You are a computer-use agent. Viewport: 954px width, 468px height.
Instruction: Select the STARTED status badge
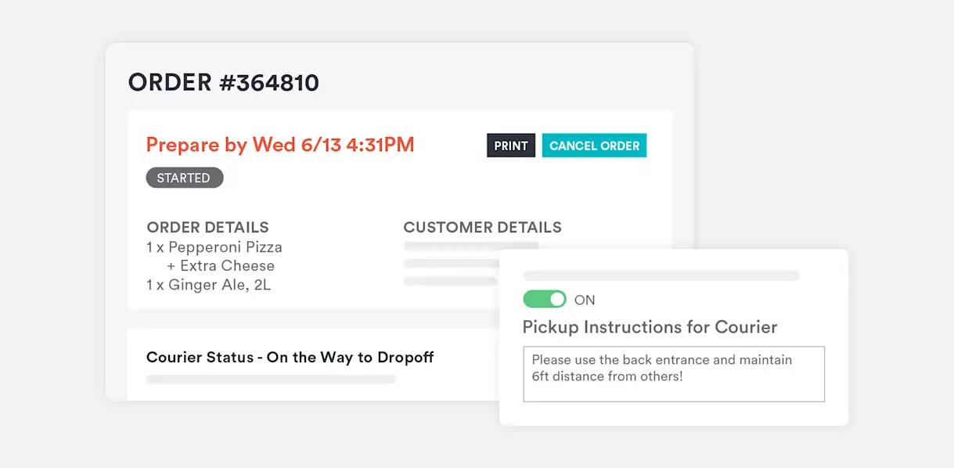pyautogui.click(x=184, y=178)
